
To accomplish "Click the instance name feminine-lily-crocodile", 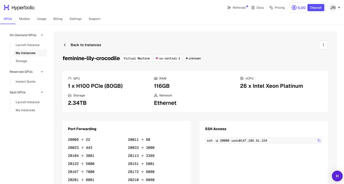I will point(91,59).
